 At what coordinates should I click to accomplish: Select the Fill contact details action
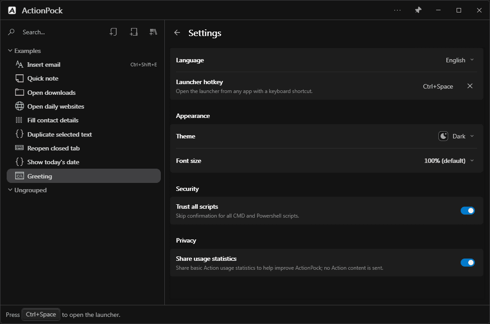(84, 120)
